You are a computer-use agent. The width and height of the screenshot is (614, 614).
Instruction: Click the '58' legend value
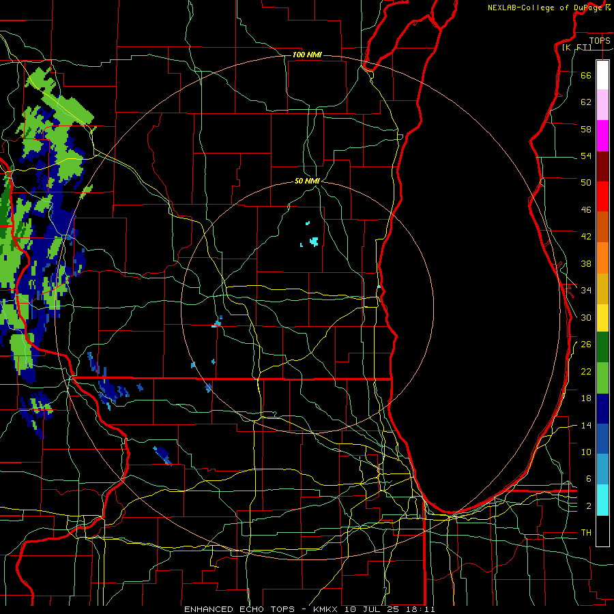(x=586, y=129)
